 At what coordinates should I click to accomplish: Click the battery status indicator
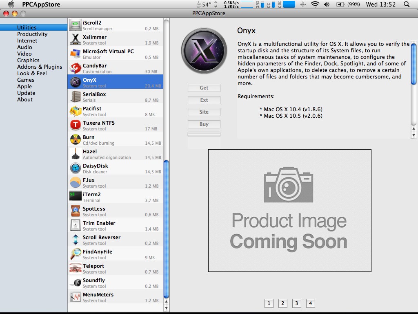(348, 4)
